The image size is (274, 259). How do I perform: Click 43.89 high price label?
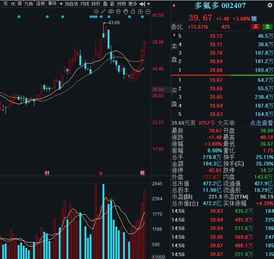(x=114, y=23)
